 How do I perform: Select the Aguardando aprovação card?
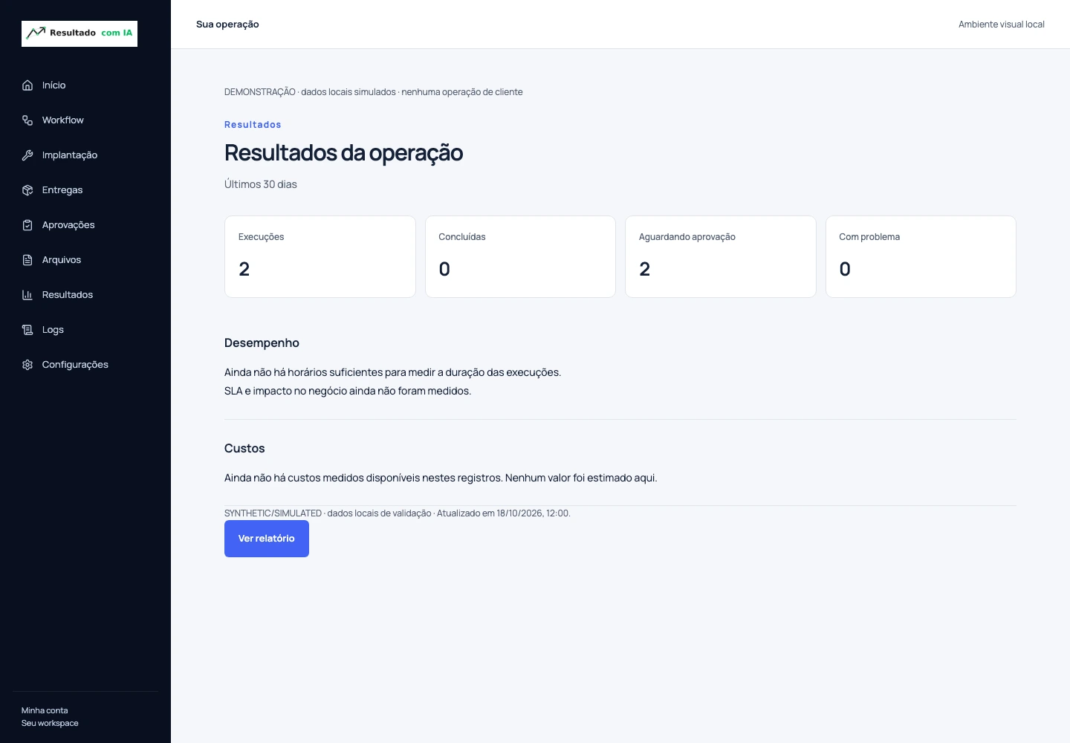721,257
